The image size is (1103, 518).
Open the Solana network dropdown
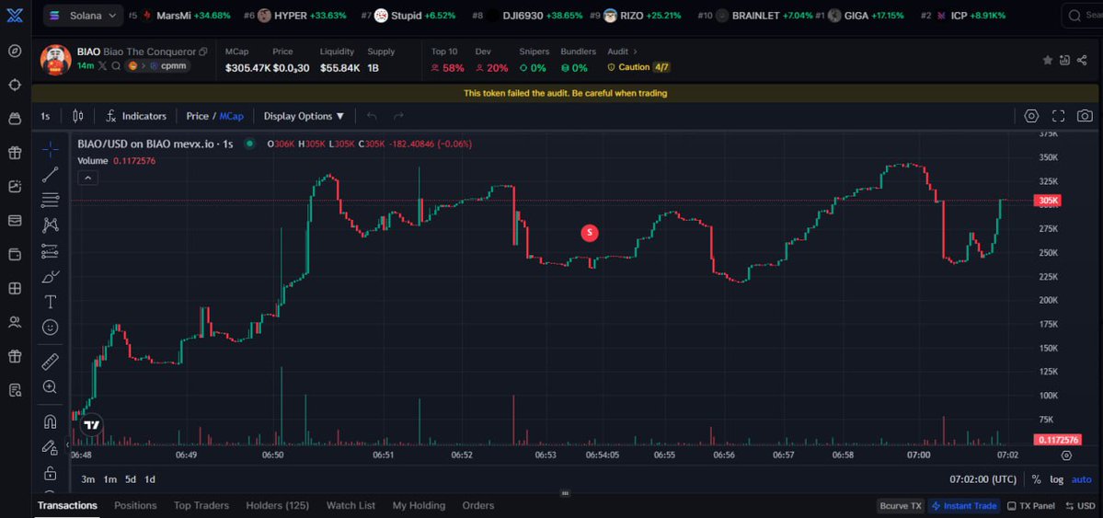(x=83, y=15)
